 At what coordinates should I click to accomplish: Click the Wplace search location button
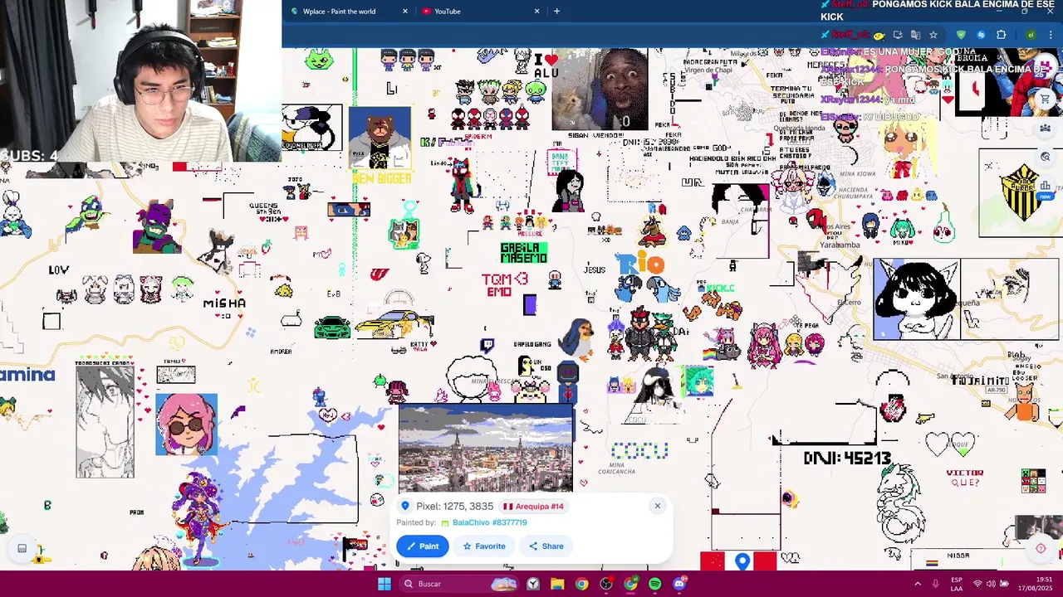pyautogui.click(x=1046, y=156)
